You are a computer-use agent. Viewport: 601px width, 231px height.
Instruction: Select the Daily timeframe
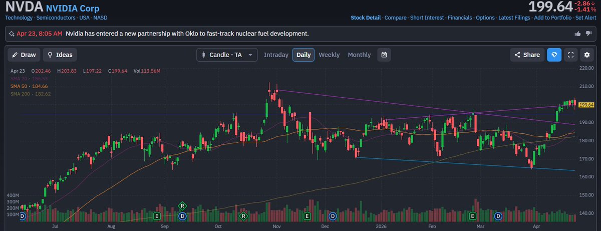[x=304, y=55]
